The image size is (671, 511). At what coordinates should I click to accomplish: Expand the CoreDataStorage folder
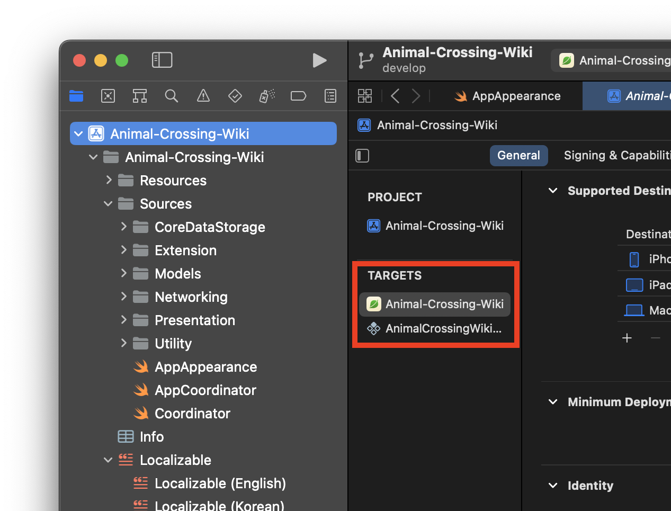(123, 227)
